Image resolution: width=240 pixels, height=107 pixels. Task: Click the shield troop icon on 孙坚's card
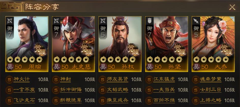point(149,21)
